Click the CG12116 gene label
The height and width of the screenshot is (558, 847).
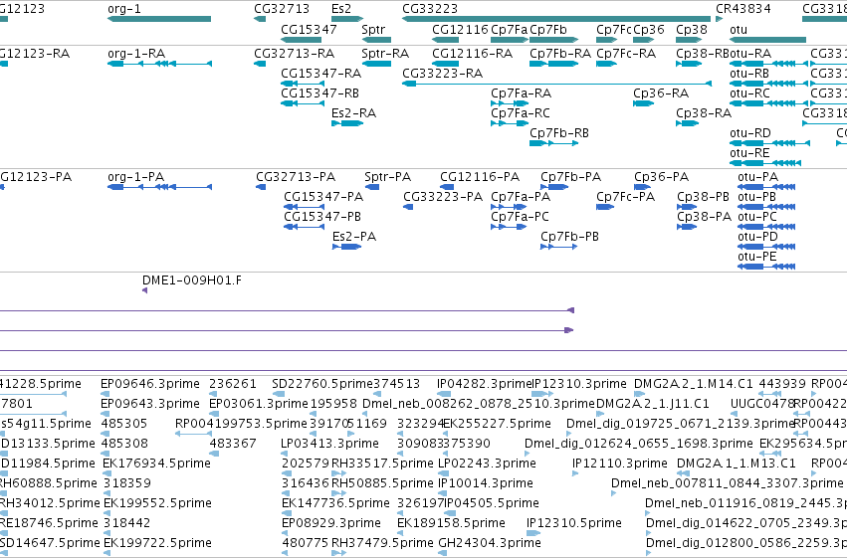pos(460,30)
